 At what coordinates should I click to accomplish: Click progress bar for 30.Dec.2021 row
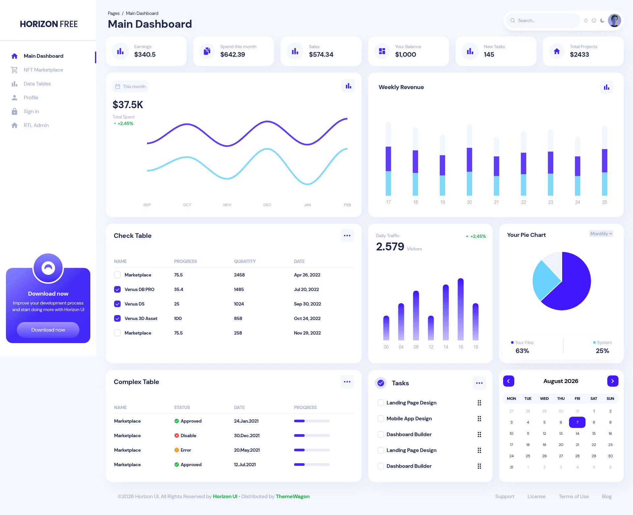(312, 435)
